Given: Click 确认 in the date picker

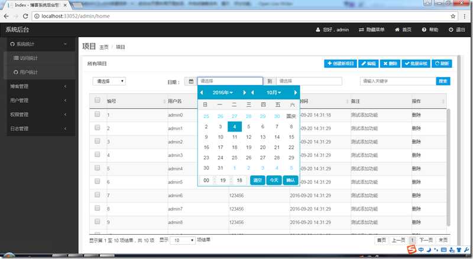Looking at the screenshot, I should click(290, 181).
